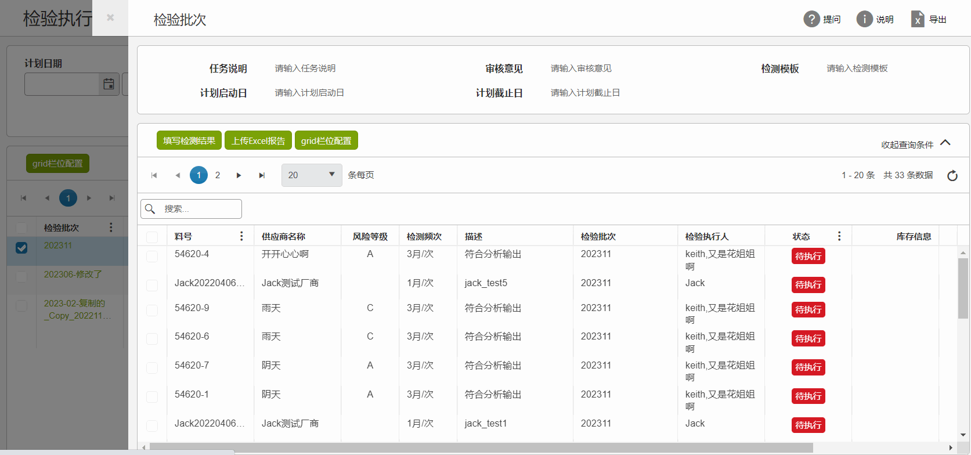Check the row 54620-7 checkbox

pyautogui.click(x=152, y=368)
